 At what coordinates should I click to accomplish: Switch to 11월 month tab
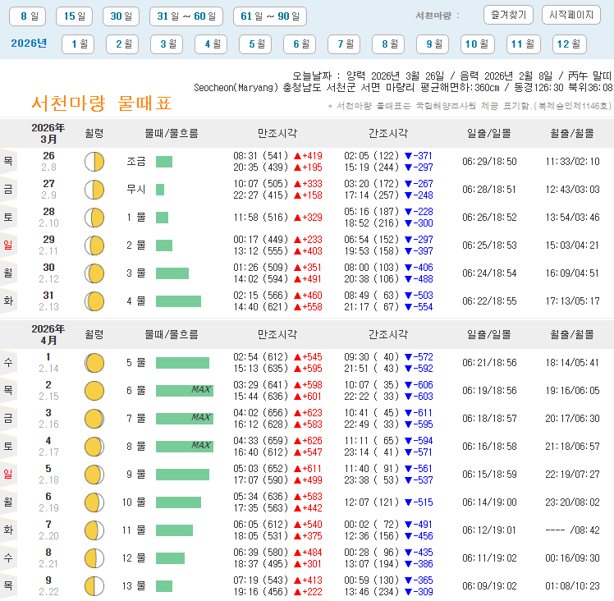click(524, 44)
